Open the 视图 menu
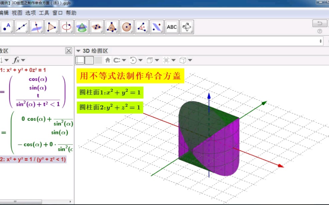 pos(17,13)
